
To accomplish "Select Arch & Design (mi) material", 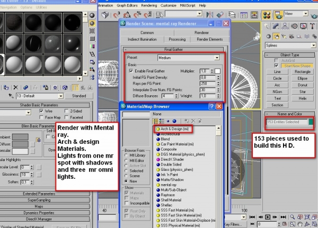I will [x=174, y=129].
